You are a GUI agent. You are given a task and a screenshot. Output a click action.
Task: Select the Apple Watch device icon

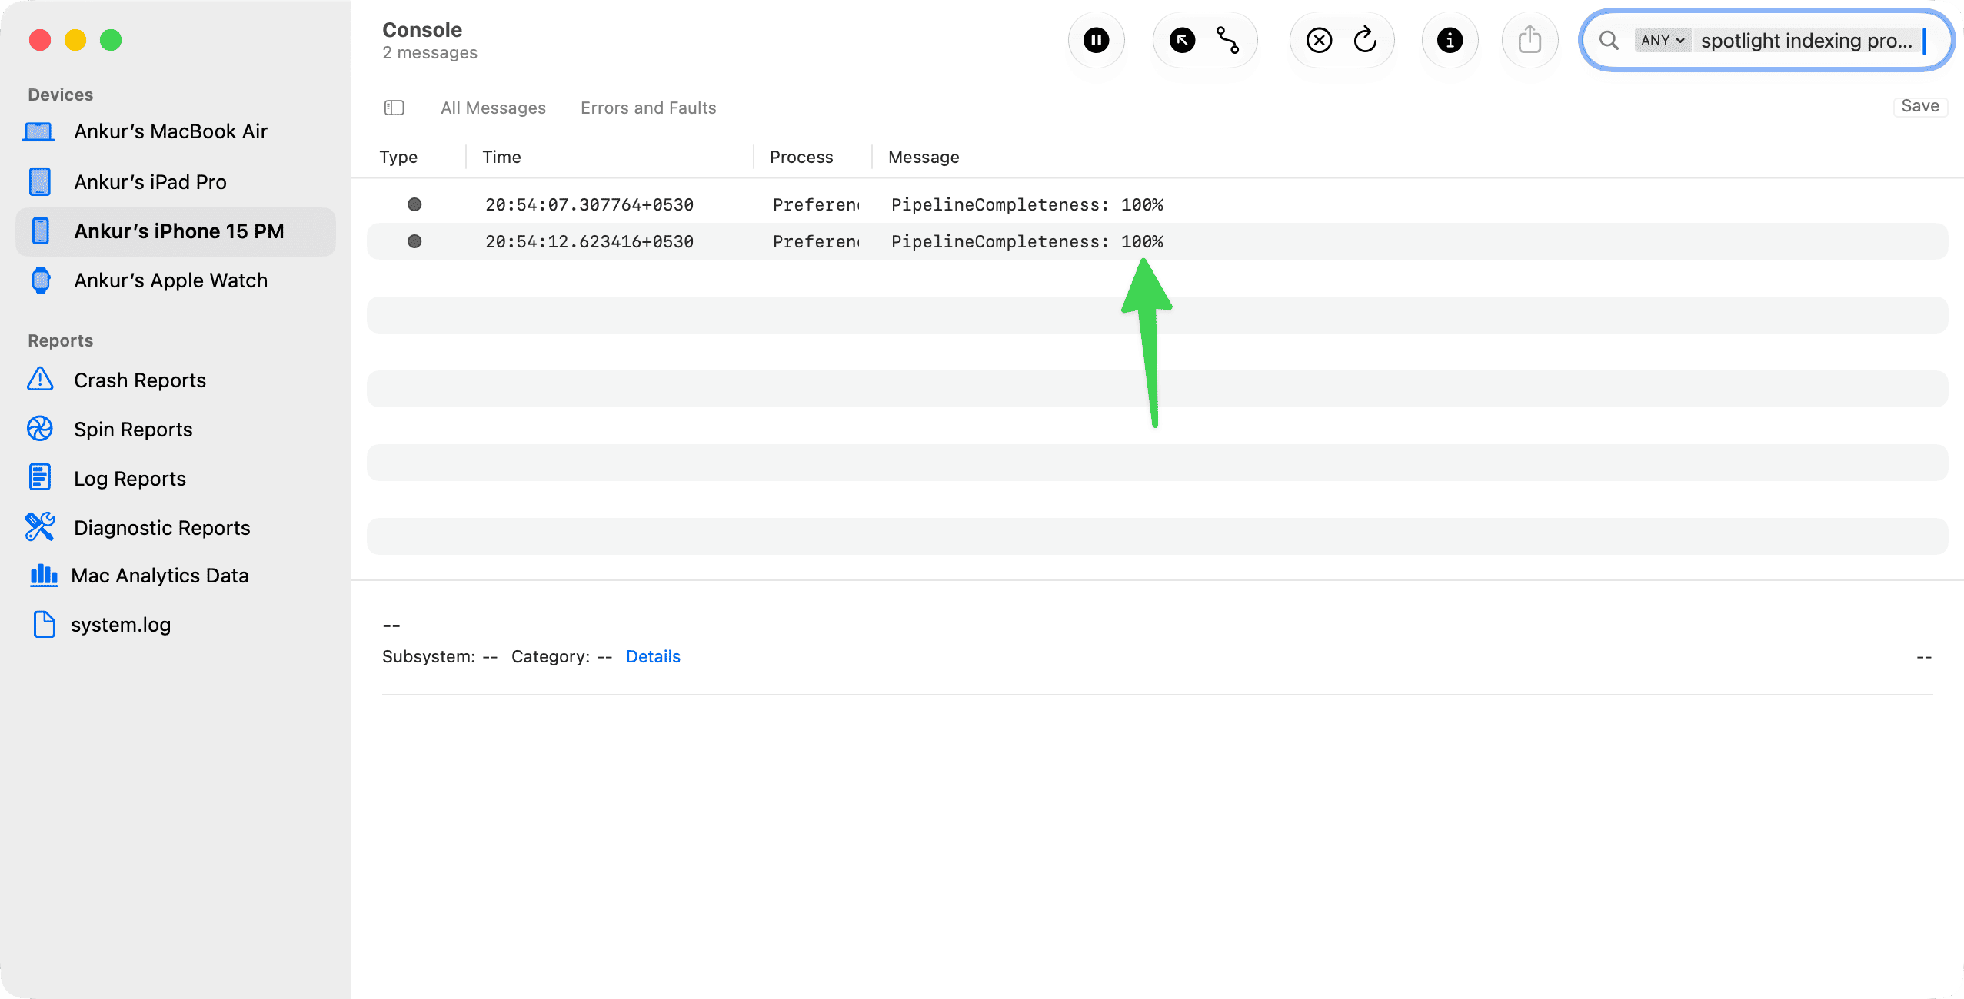[x=41, y=280]
